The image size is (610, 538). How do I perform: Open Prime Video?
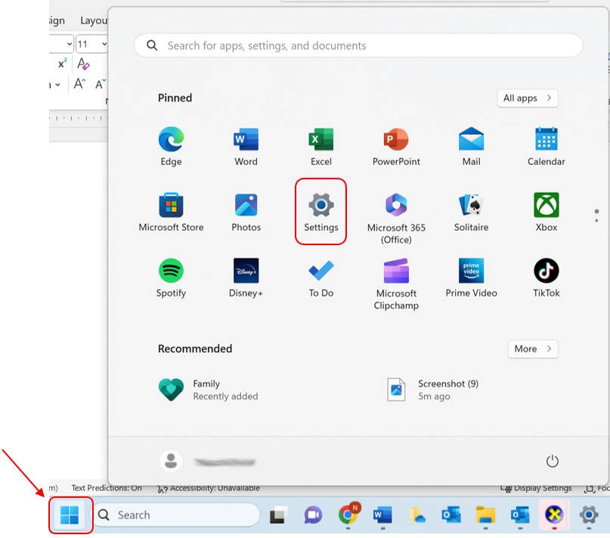[471, 278]
